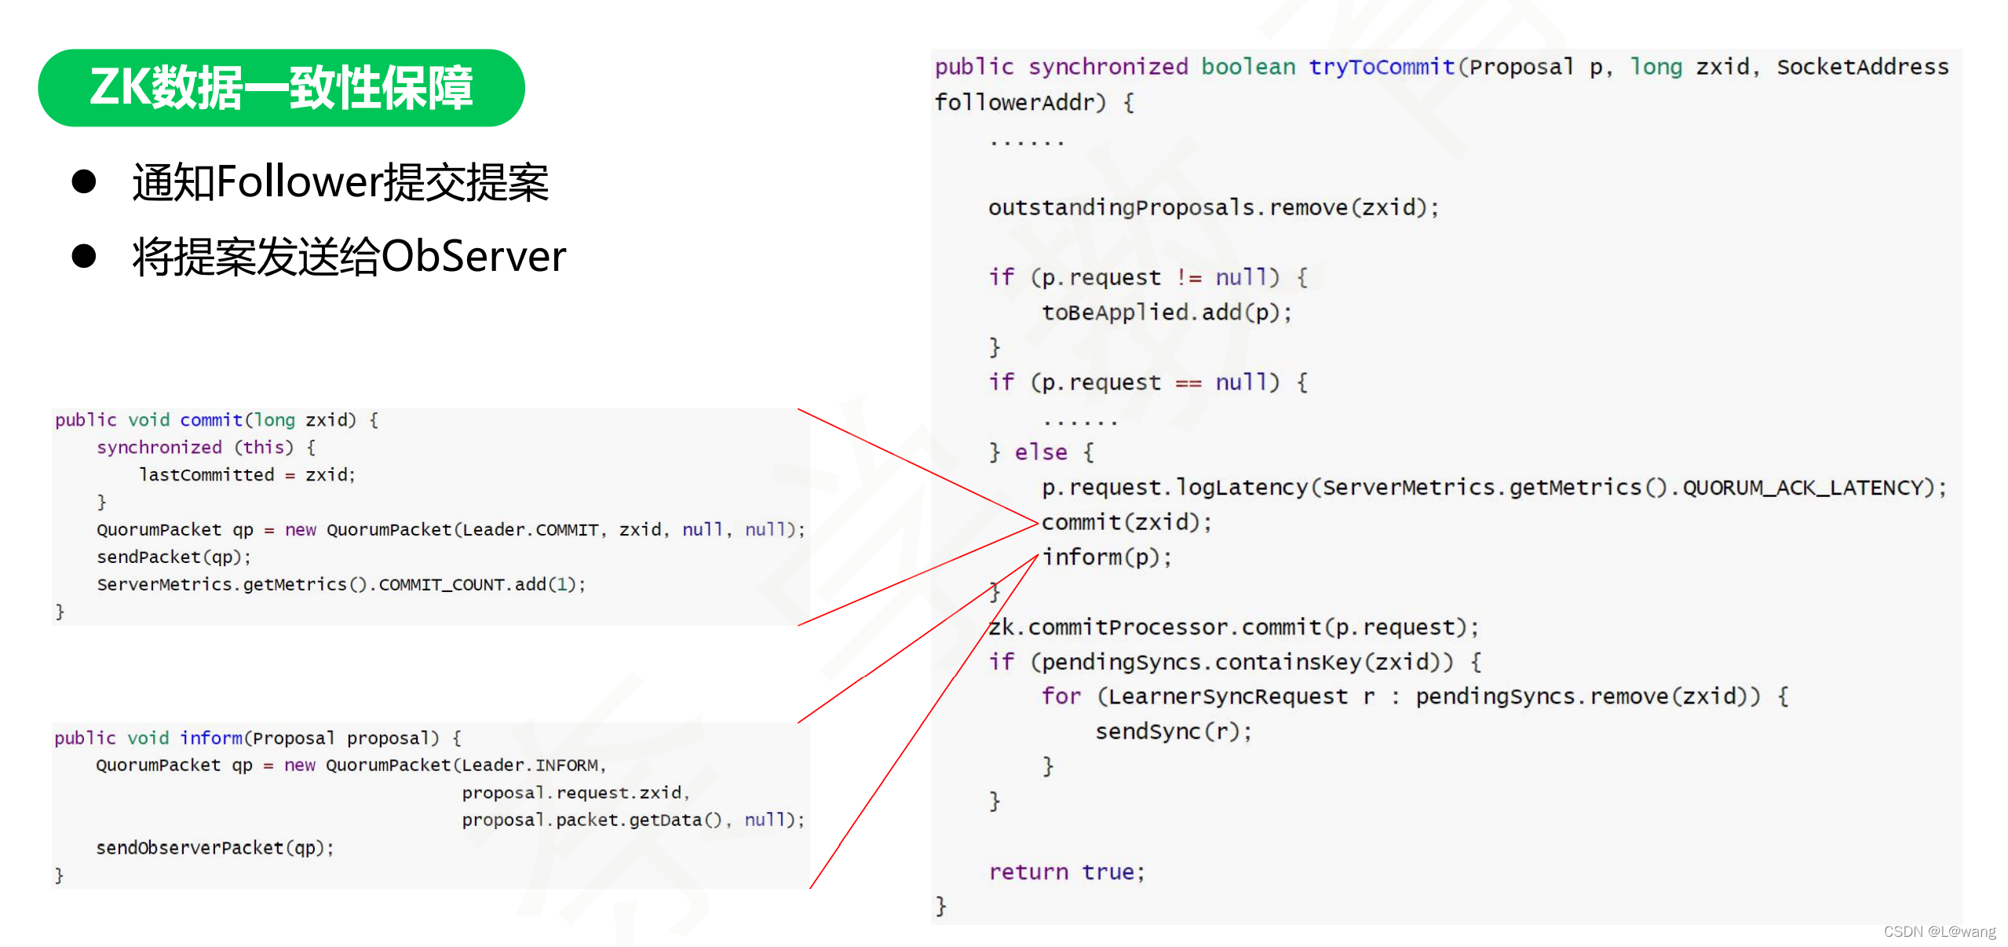Click the 'tryToCommit' method signature line
2008x947 pixels.
click(x=1441, y=67)
